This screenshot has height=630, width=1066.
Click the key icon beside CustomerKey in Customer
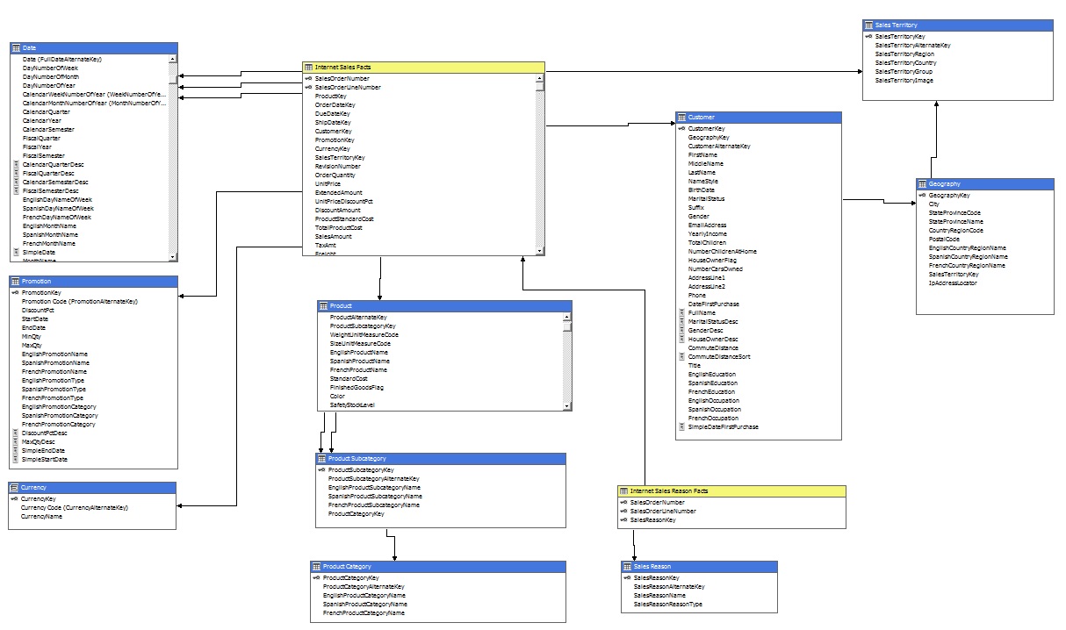[683, 127]
